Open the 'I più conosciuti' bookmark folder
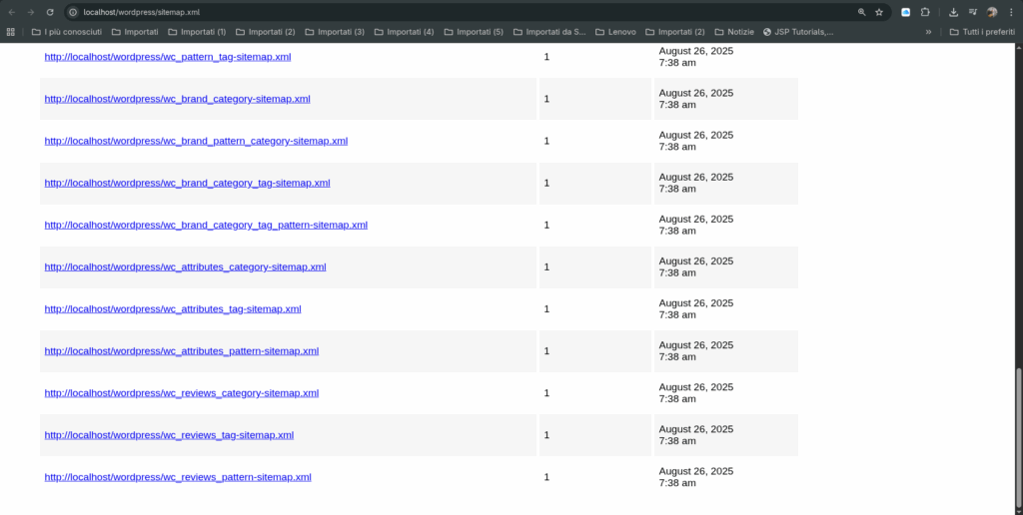 (67, 31)
